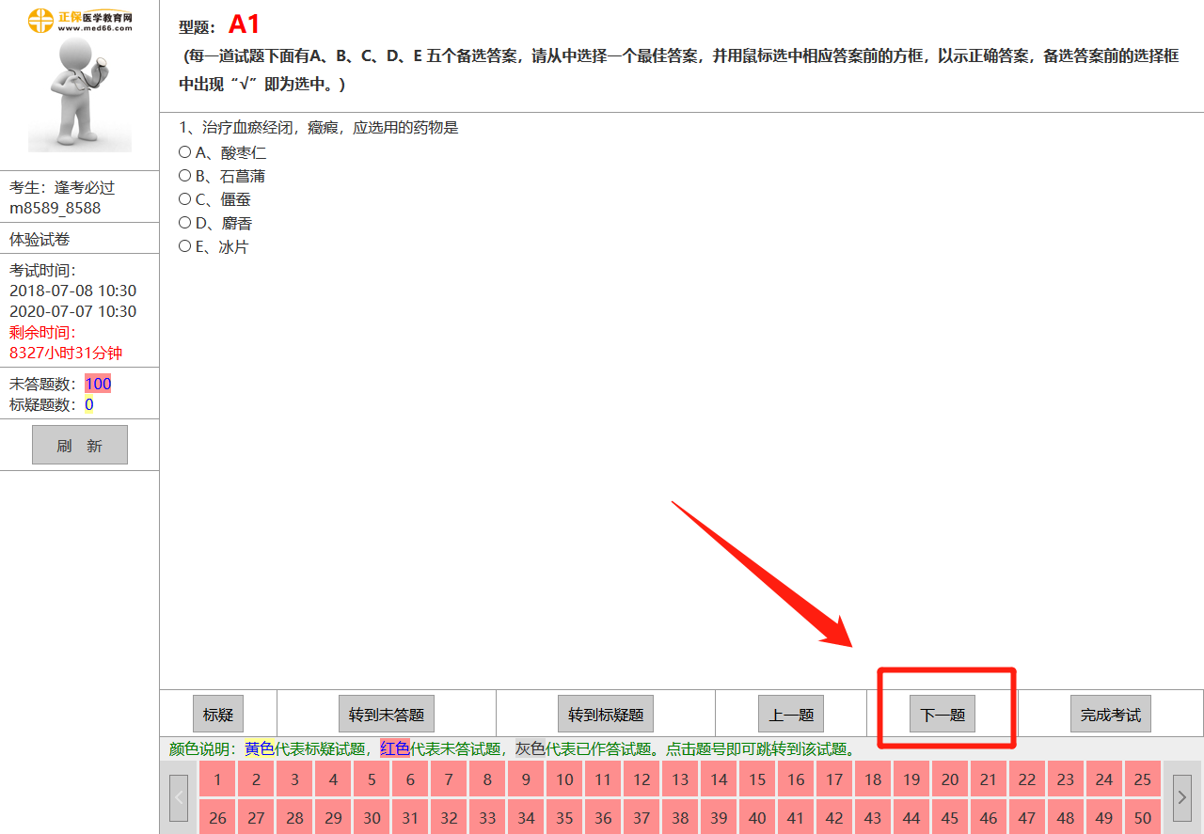Jump to question number 1 tile

[217, 779]
